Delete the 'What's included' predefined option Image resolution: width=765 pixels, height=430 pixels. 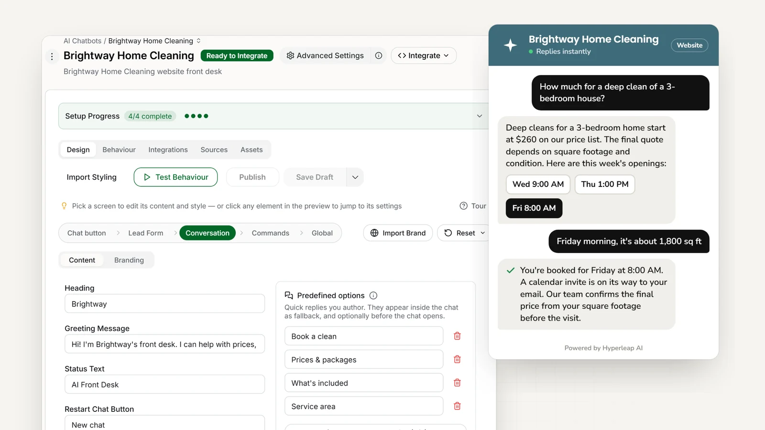pos(457,383)
